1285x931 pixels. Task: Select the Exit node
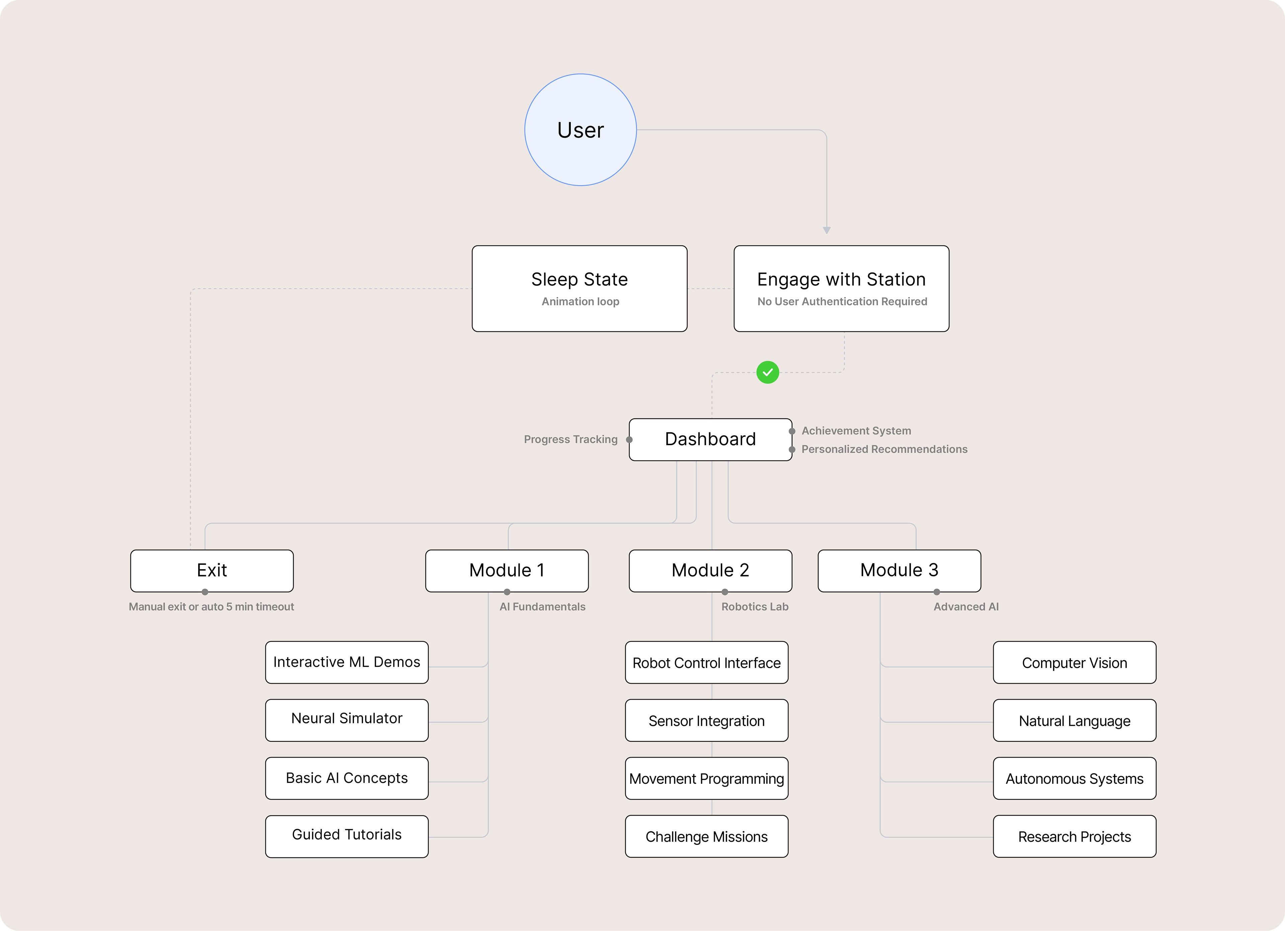[x=211, y=570]
